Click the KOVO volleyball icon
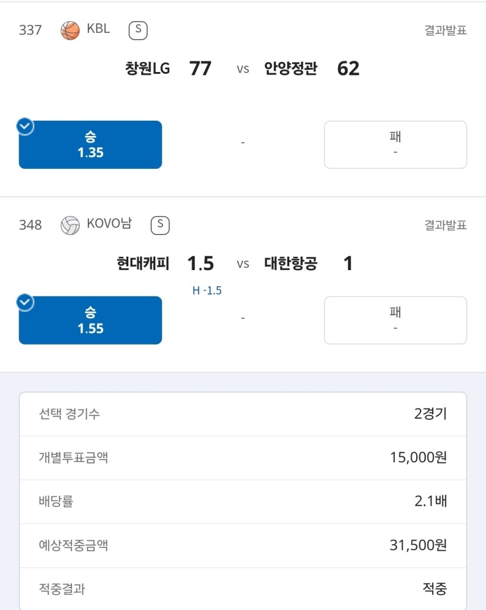The width and height of the screenshot is (486, 610). [70, 225]
